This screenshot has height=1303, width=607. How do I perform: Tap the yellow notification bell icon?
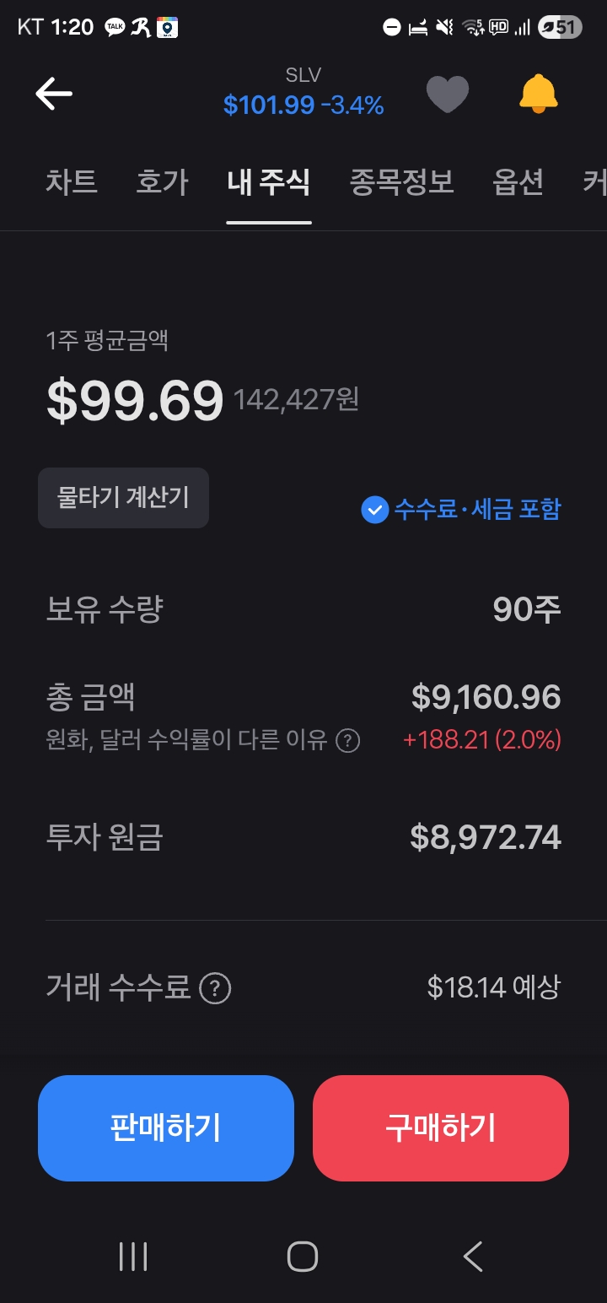tap(538, 94)
